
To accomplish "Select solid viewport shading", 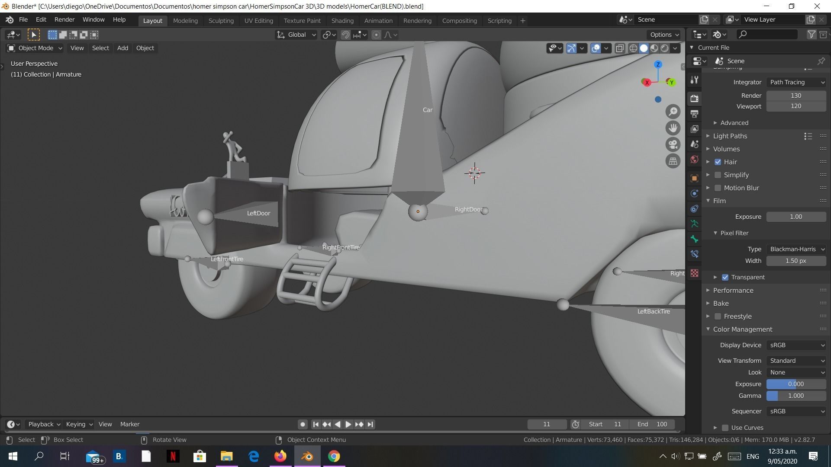I will 644,48.
